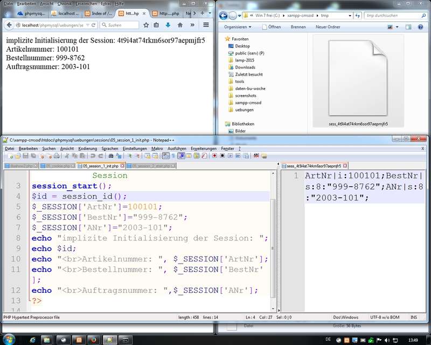Open the Downloads folder in Favoriten

point(245,67)
